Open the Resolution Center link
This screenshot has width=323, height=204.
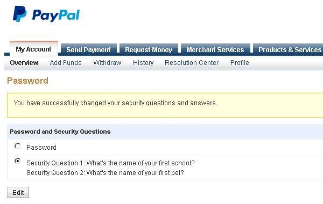click(192, 63)
